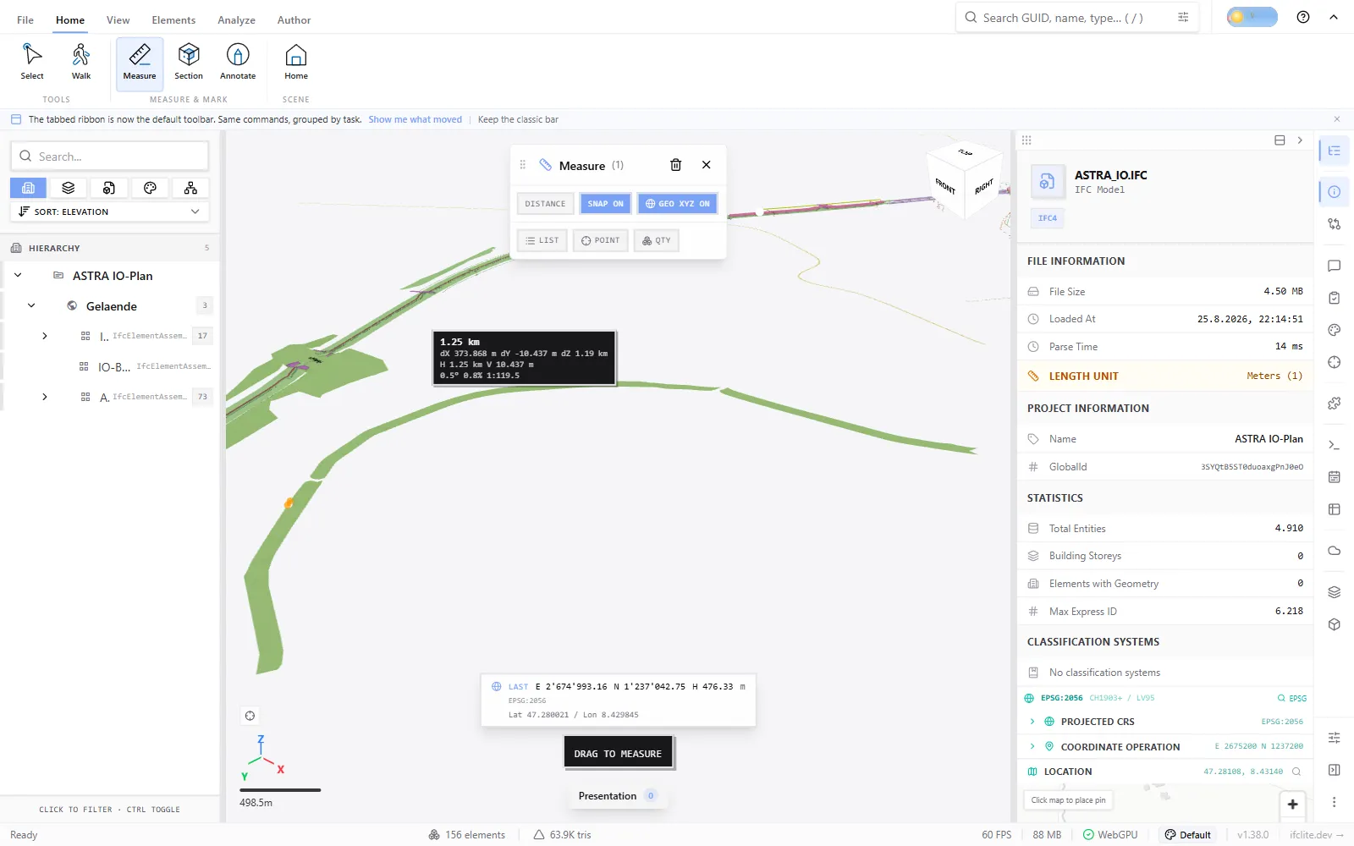Click the orientation view cube
Viewport: 1354px width, 846px height.
tap(965, 181)
